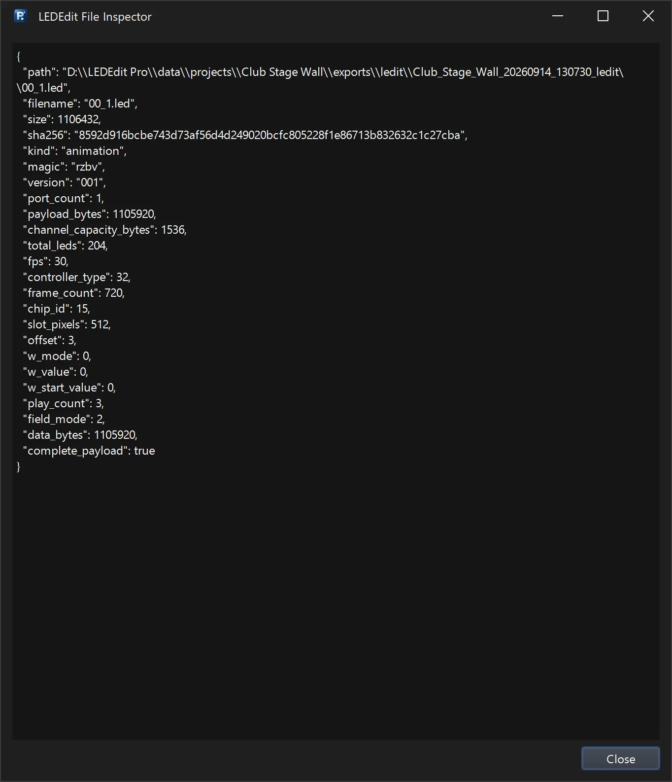Click the "magic": "rzbv" line
The image size is (672, 782).
(64, 167)
